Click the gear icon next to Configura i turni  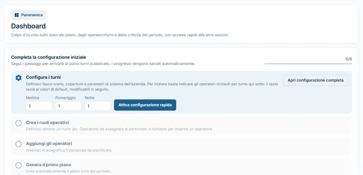pyautogui.click(x=18, y=78)
